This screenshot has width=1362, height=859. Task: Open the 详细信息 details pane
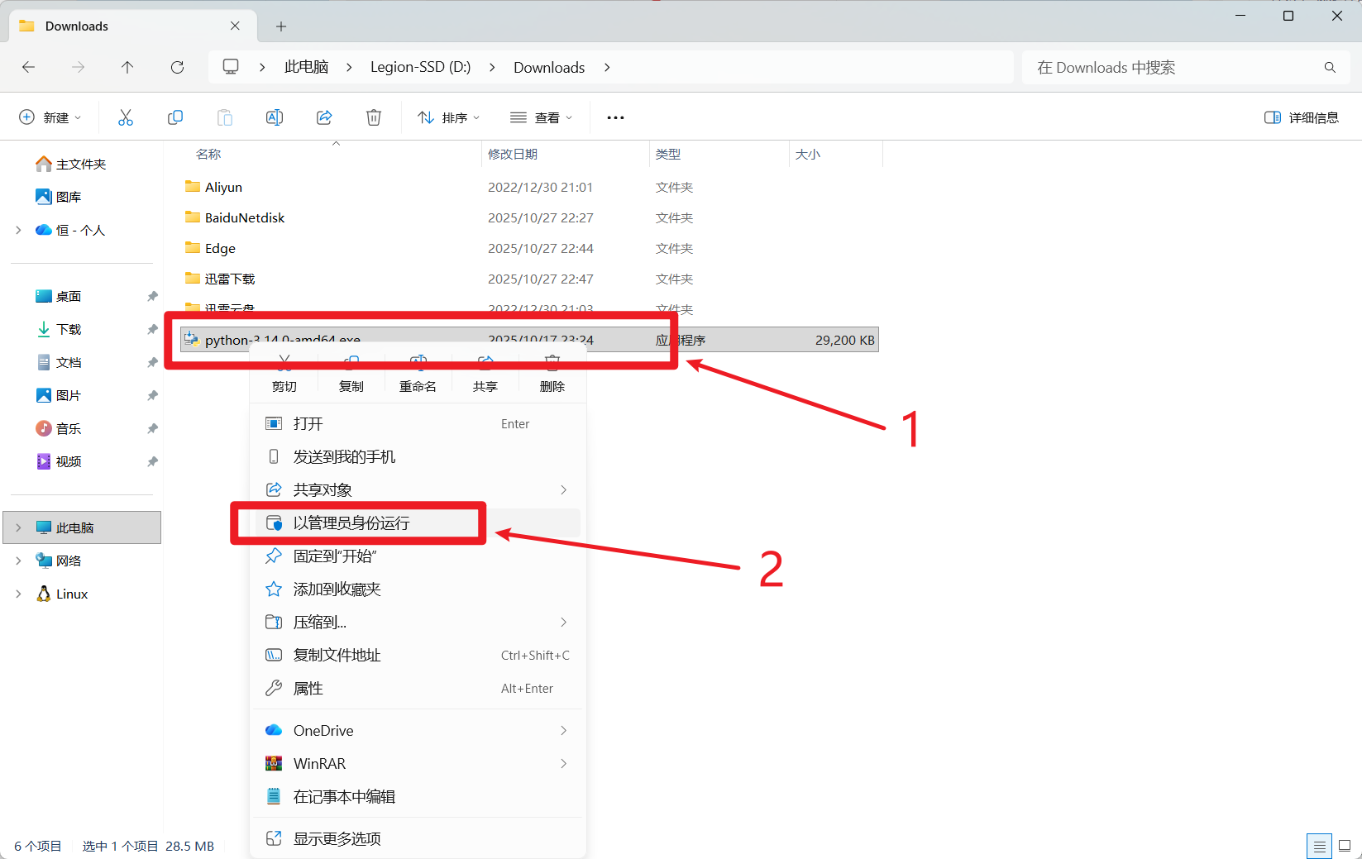point(1302,117)
